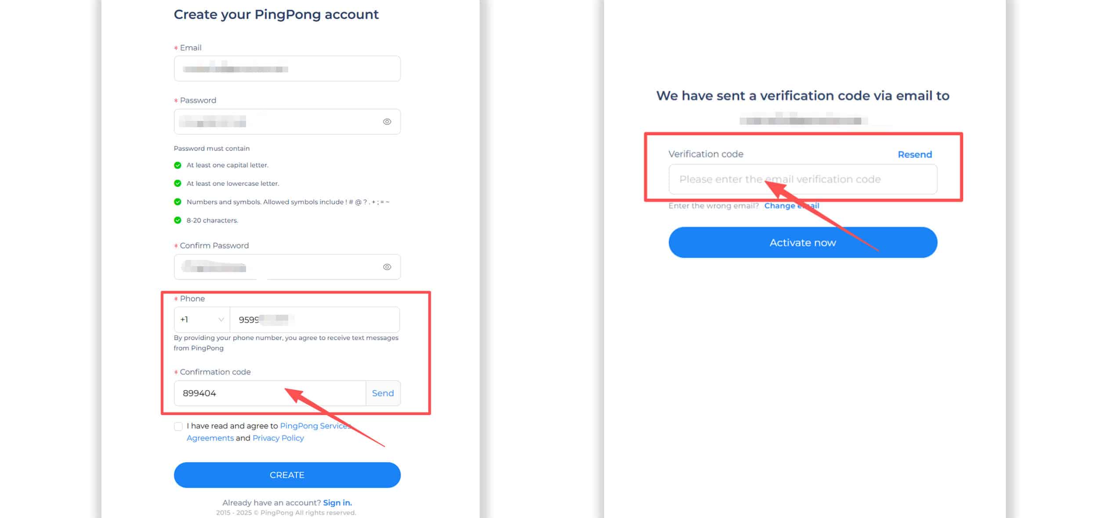Viewport: 1102px width, 518px height.
Task: Click the blue CREATE button
Action: pyautogui.click(x=287, y=475)
